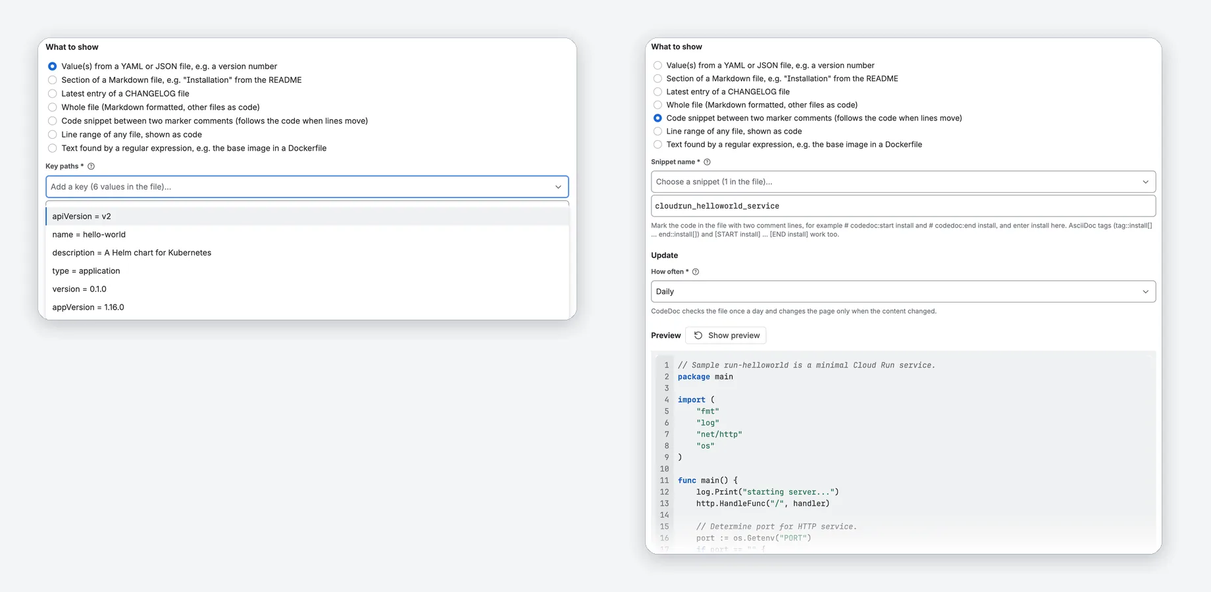Choose regular expression radio in the Key paths form
The width and height of the screenshot is (1211, 592).
(x=53, y=148)
